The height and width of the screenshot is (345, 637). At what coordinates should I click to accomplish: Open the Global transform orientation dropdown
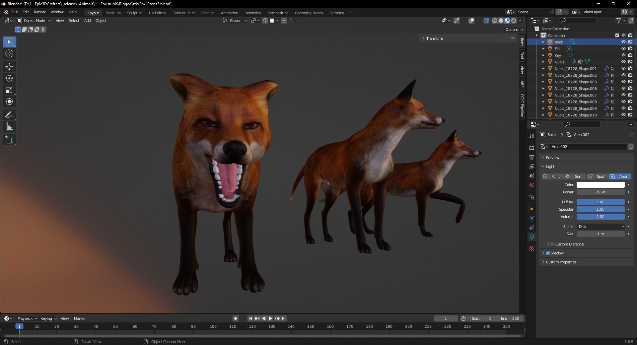tap(235, 21)
